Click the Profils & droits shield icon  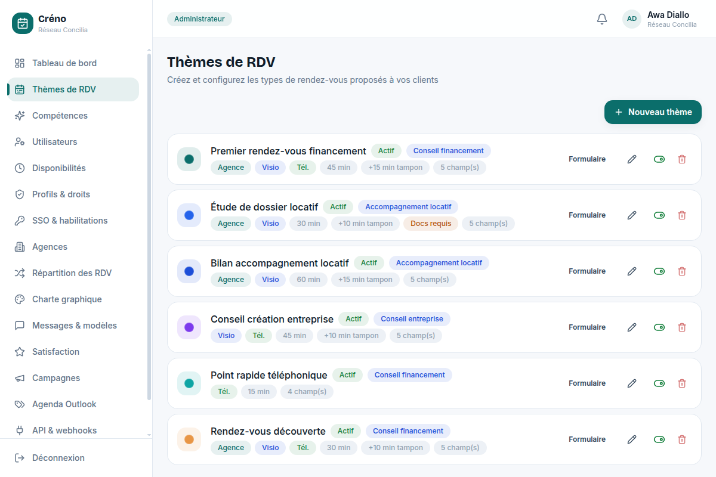[x=20, y=194]
